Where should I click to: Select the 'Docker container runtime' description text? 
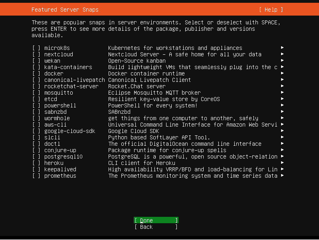(x=147, y=73)
